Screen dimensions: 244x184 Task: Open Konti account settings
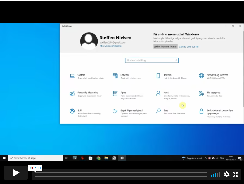click(x=166, y=93)
